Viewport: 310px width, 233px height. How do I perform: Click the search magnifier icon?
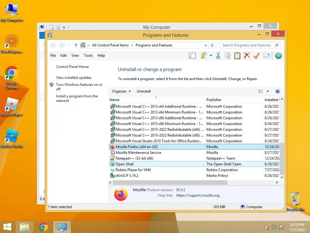tap(277, 45)
